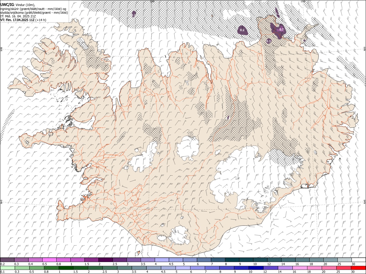366x274 pixels.
Task: Click the pale green 0.1 rain swatch
Action: coord(8,268)
